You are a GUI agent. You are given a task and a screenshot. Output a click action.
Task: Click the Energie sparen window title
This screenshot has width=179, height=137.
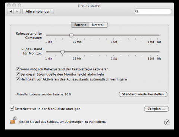[x=89, y=6]
